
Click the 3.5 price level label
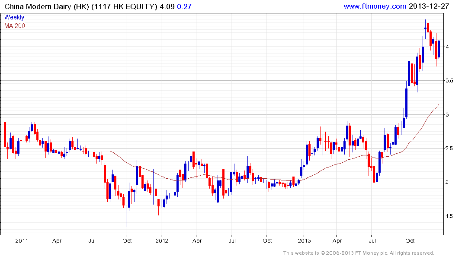click(449, 81)
